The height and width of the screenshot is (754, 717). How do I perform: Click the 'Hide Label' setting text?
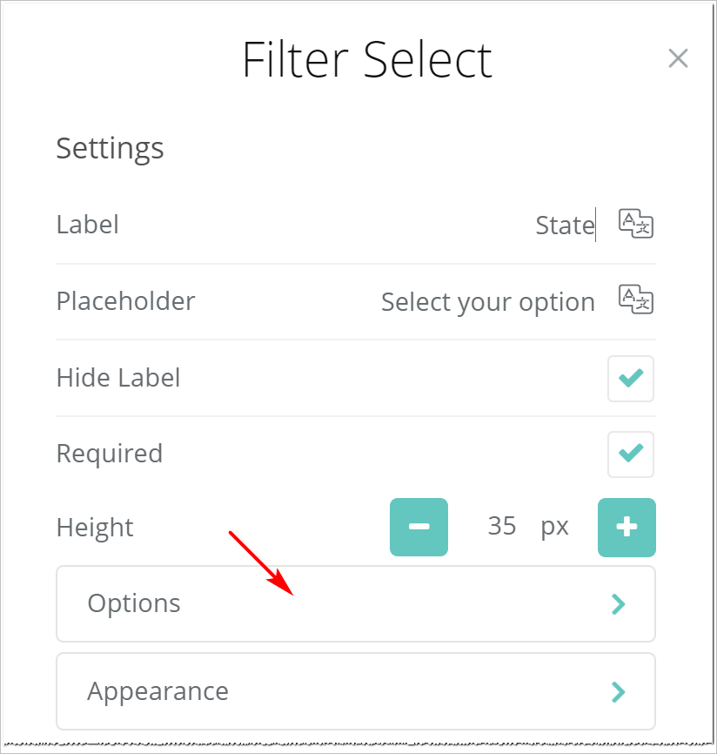pyautogui.click(x=118, y=378)
